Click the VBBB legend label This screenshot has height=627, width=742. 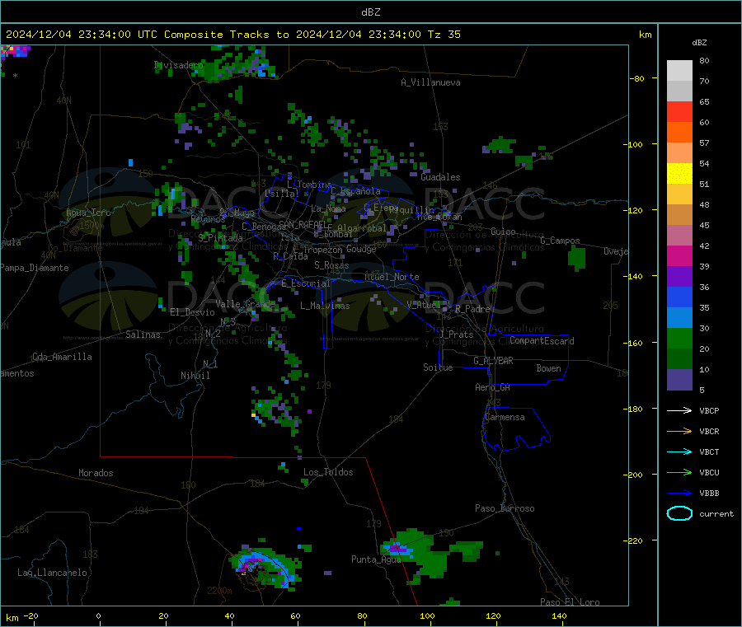pos(709,494)
